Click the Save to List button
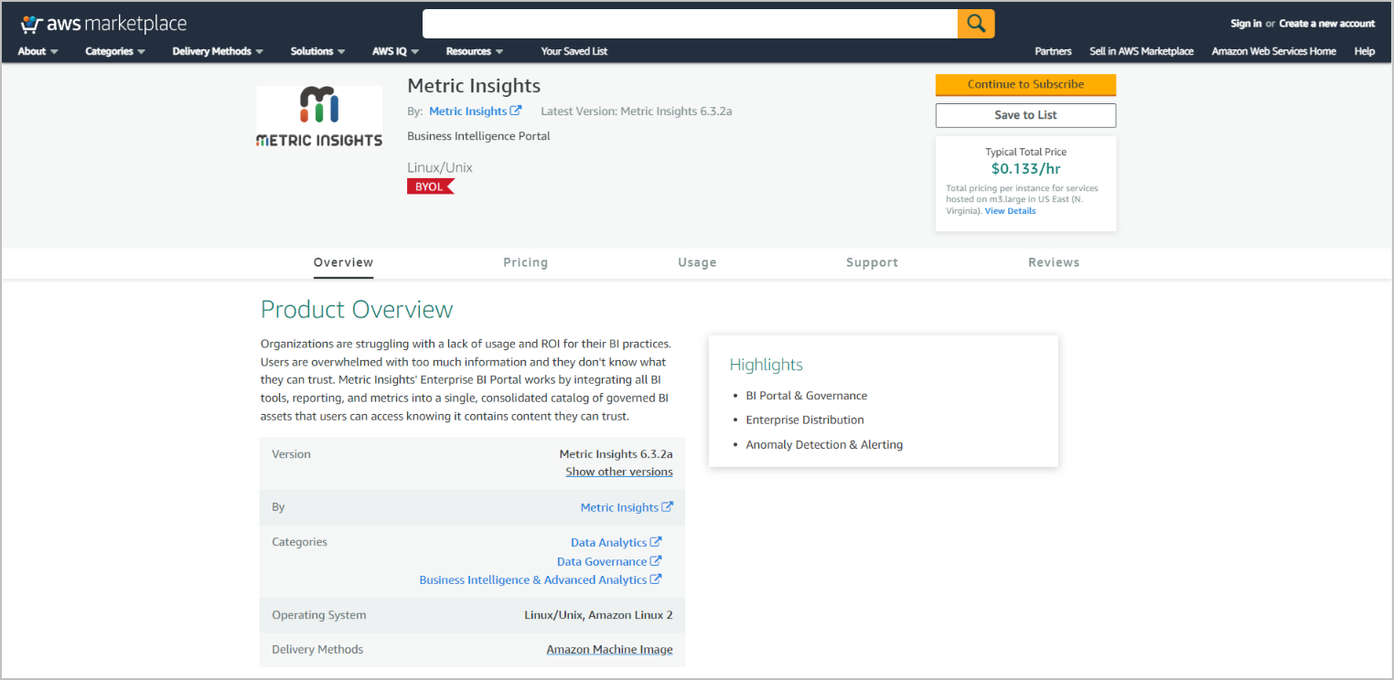 click(1025, 115)
